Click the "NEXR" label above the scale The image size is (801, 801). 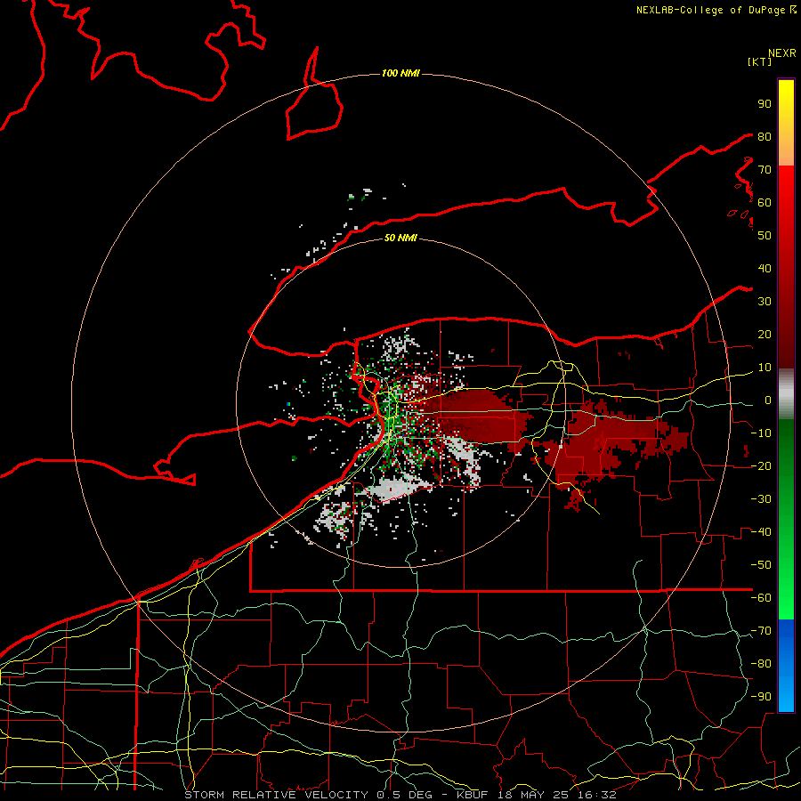click(x=782, y=53)
